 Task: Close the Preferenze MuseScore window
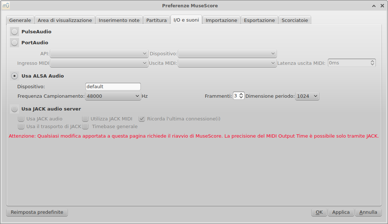[382, 6]
